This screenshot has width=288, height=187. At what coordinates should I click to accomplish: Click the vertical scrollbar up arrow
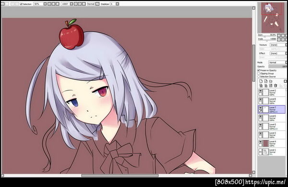coord(254,8)
